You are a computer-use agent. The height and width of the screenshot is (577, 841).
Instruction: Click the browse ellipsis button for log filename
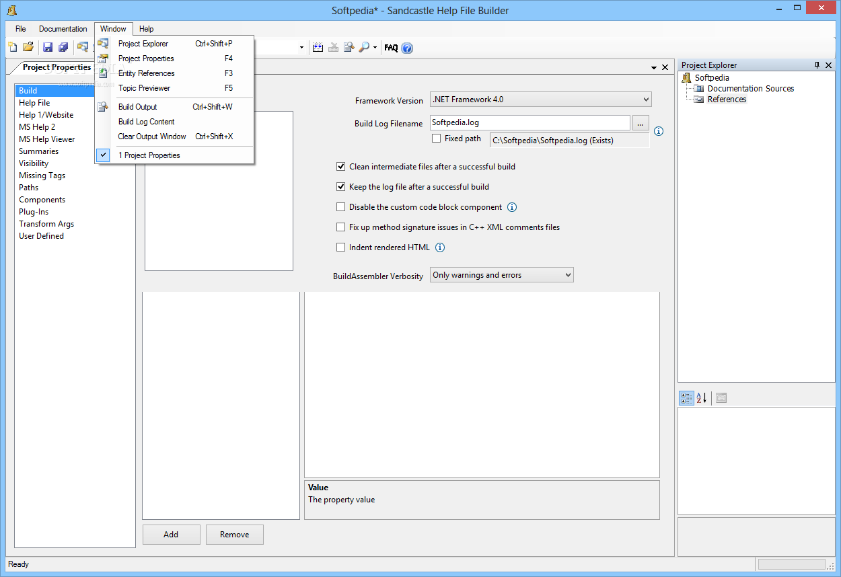pyautogui.click(x=641, y=123)
